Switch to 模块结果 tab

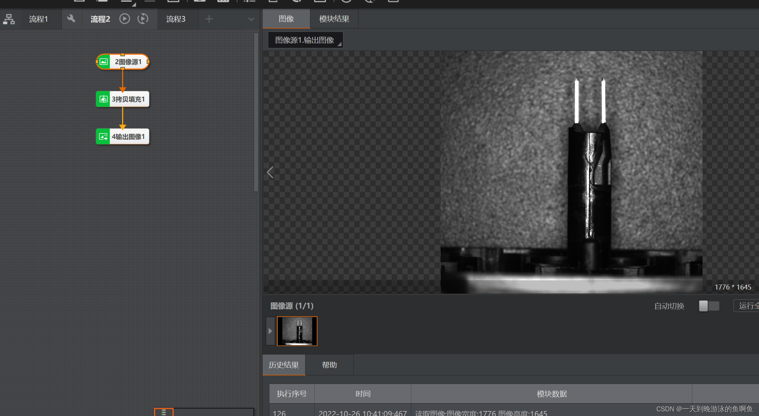coord(334,19)
